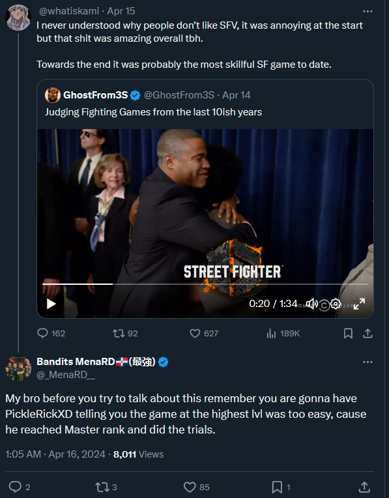Toggle the video mute speaker icon

[x=311, y=304]
